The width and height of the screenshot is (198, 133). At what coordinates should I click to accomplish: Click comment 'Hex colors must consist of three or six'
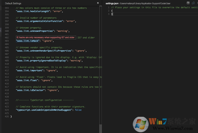coord(51,8)
